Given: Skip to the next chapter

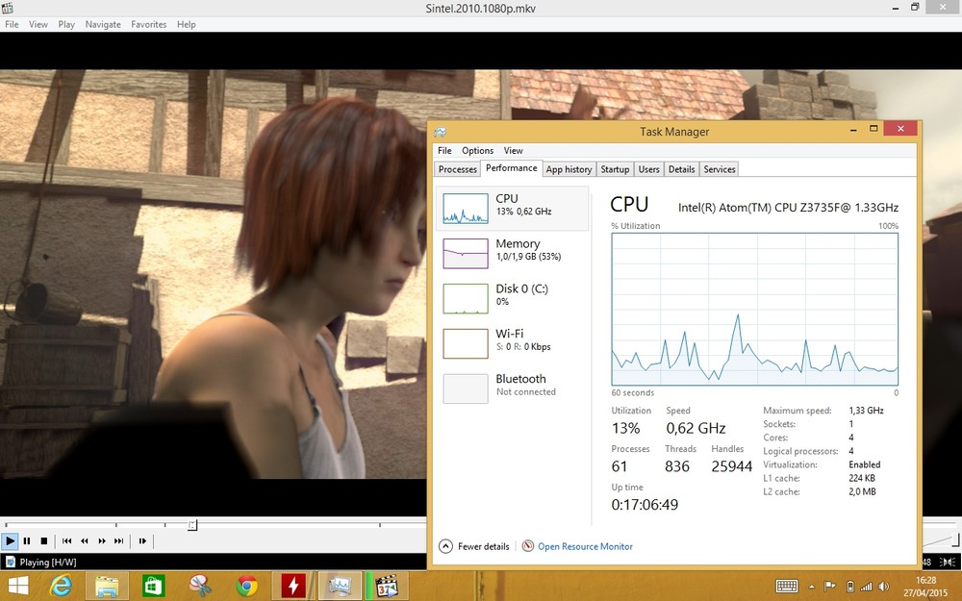Looking at the screenshot, I should click(119, 540).
